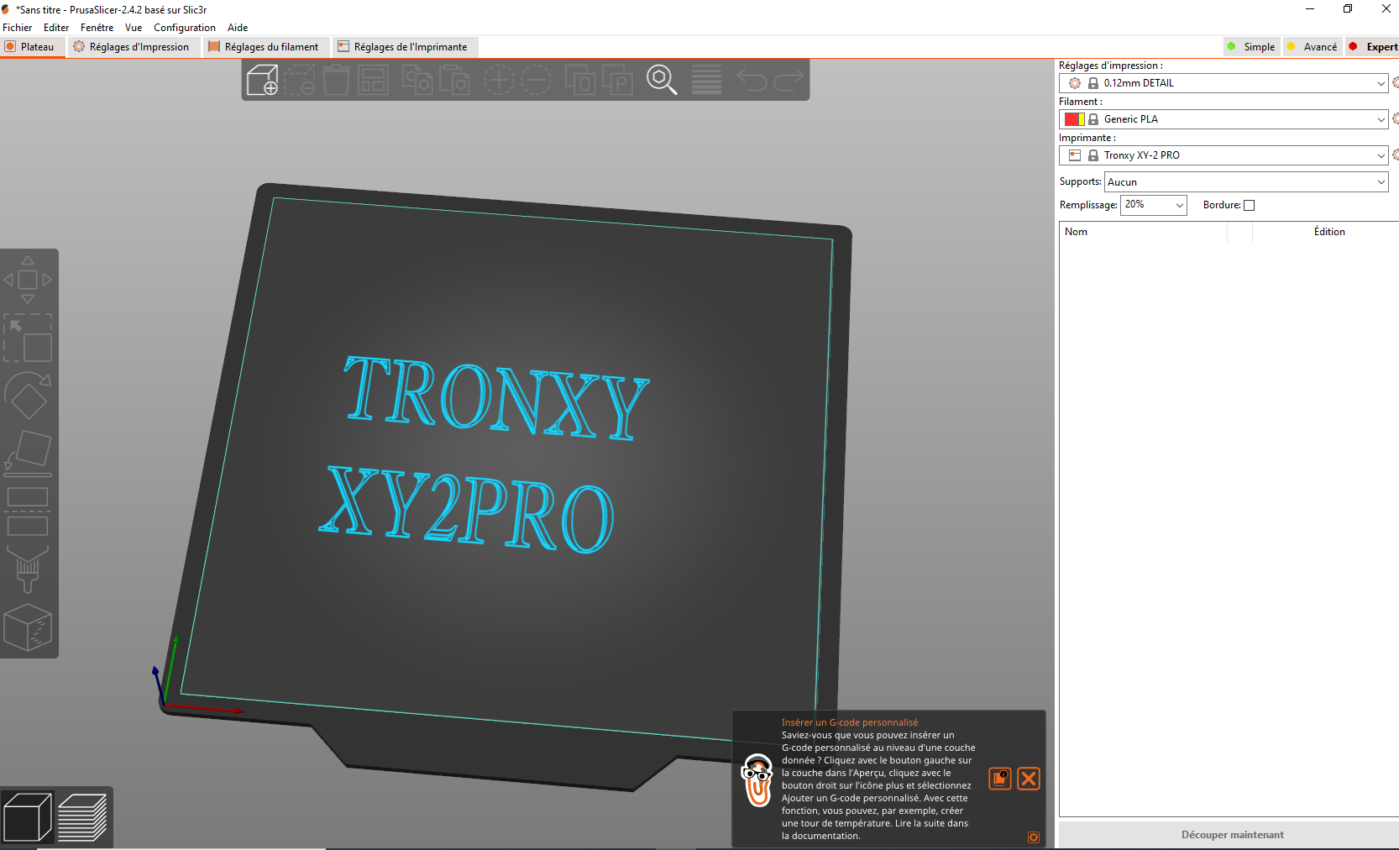Image resolution: width=1399 pixels, height=850 pixels.
Task: Select the Cut tool in left toolbar
Action: click(x=28, y=512)
